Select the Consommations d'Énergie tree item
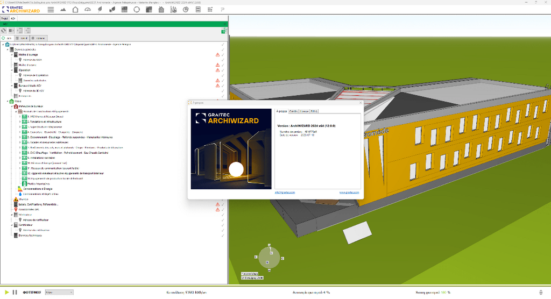The image size is (551, 299). (38, 189)
